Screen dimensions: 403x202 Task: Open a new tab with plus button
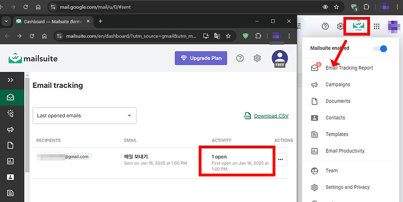(x=100, y=21)
